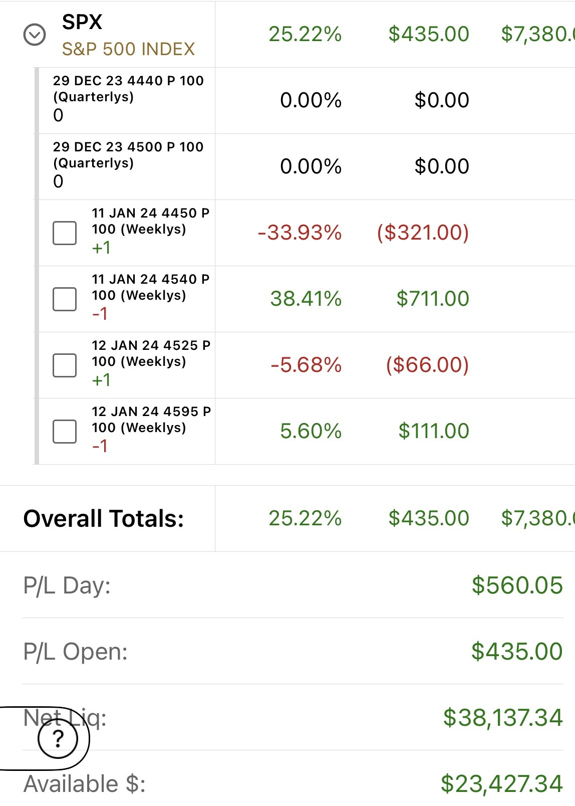Image resolution: width=575 pixels, height=806 pixels.
Task: Check the 11 JAN 24 4450 P box
Action: coord(65,233)
